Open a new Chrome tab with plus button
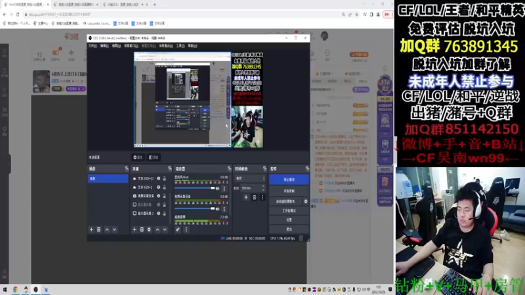The width and height of the screenshot is (525, 295). click(154, 5)
